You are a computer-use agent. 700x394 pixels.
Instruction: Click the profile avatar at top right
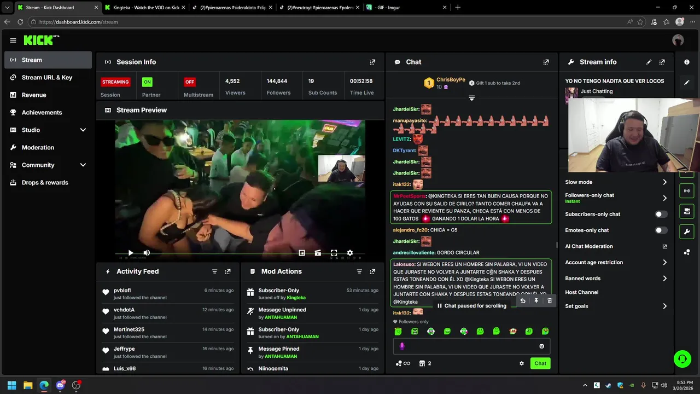coord(678,40)
